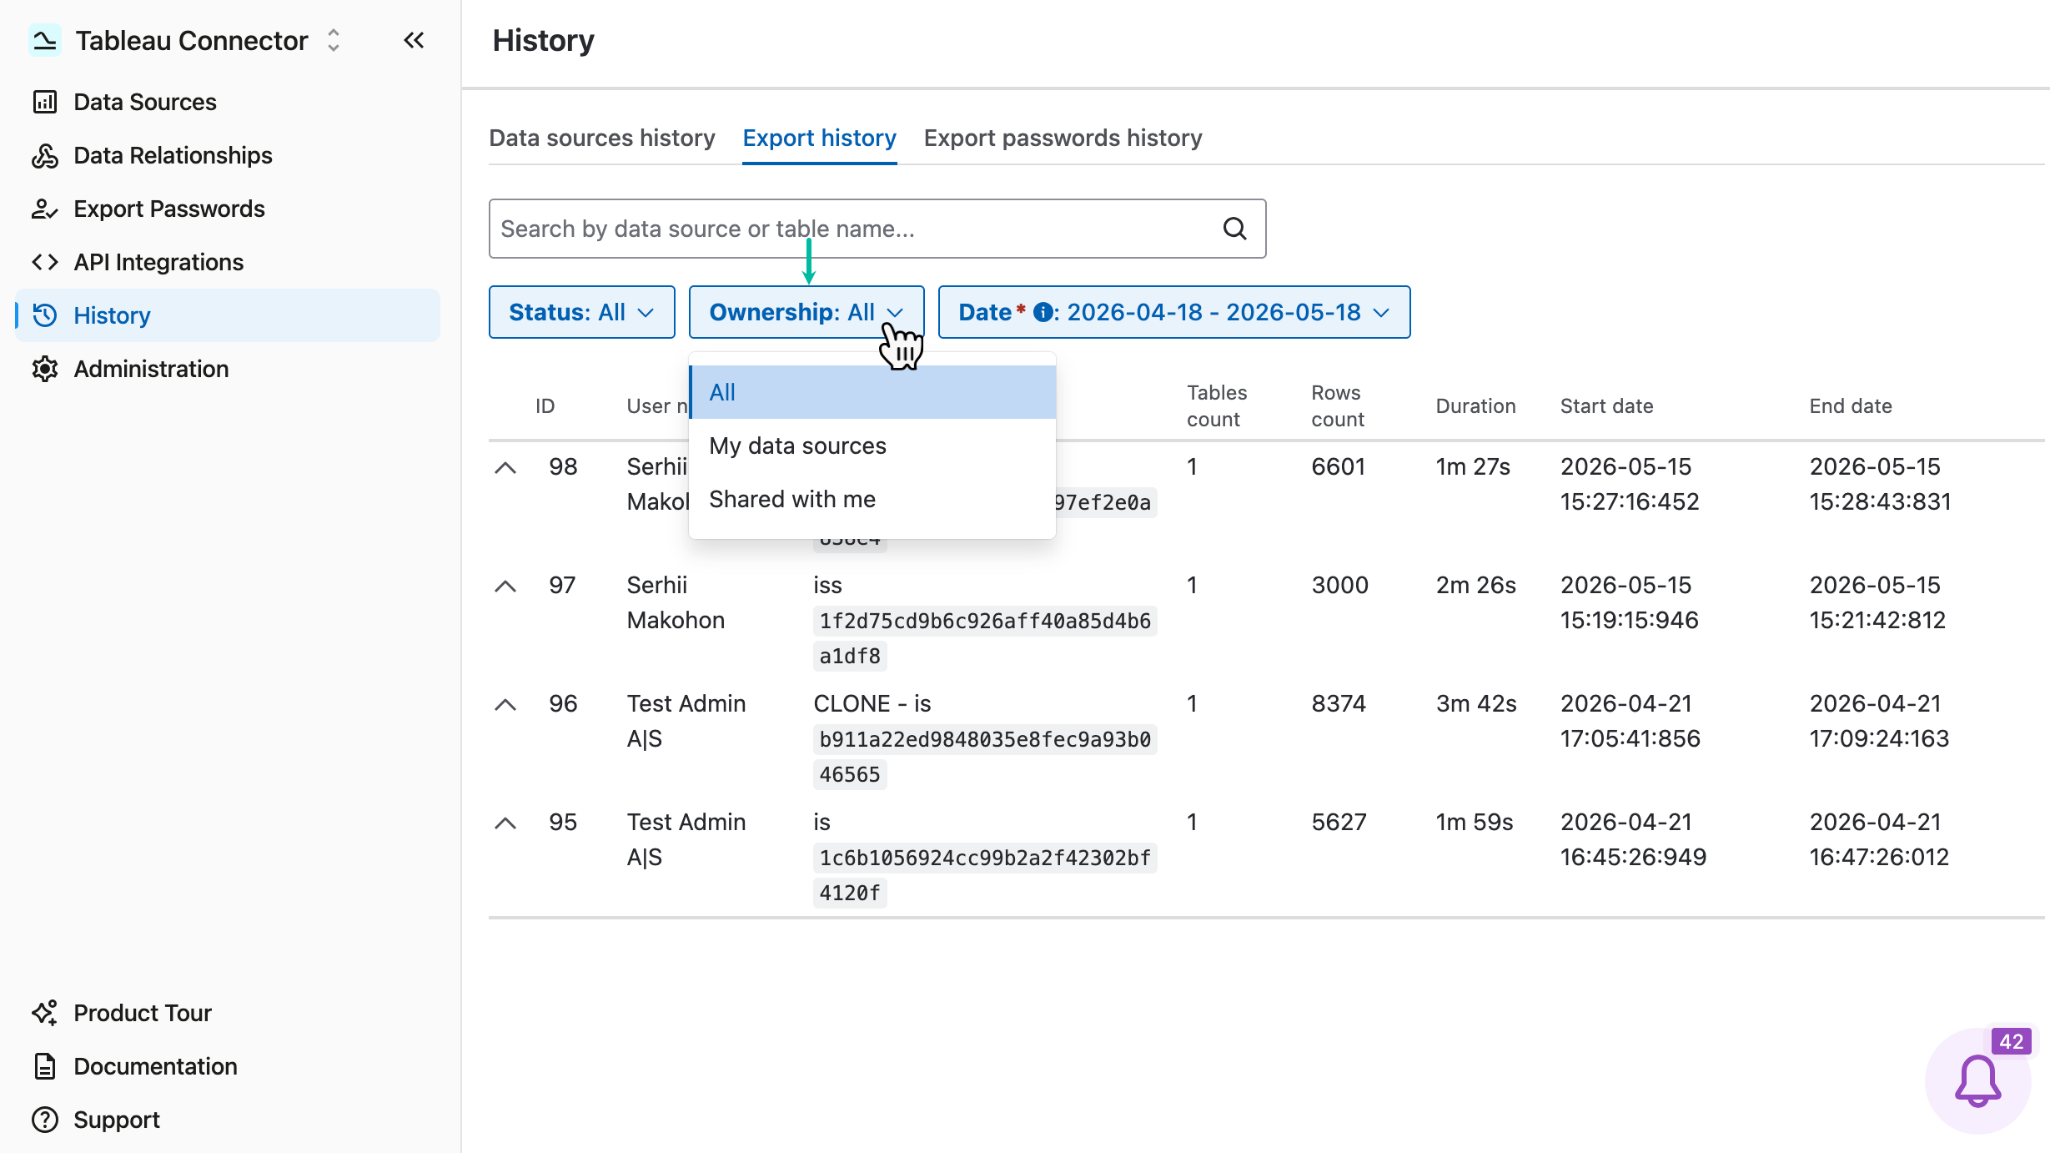
Task: Open Data Sources in the sidebar
Action: point(227,102)
